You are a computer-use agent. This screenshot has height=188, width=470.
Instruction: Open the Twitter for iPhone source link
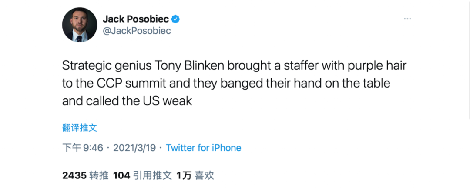(x=203, y=148)
